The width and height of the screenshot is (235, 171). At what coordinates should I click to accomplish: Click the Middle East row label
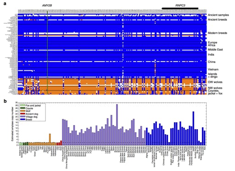[x=215, y=50]
